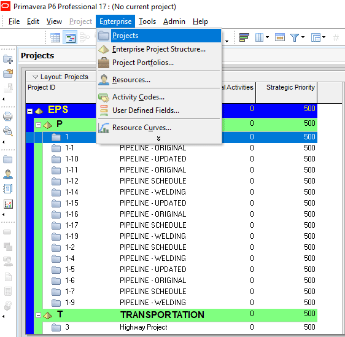Select project row 1-7
The image size is (345, 337).
click(x=180, y=292)
